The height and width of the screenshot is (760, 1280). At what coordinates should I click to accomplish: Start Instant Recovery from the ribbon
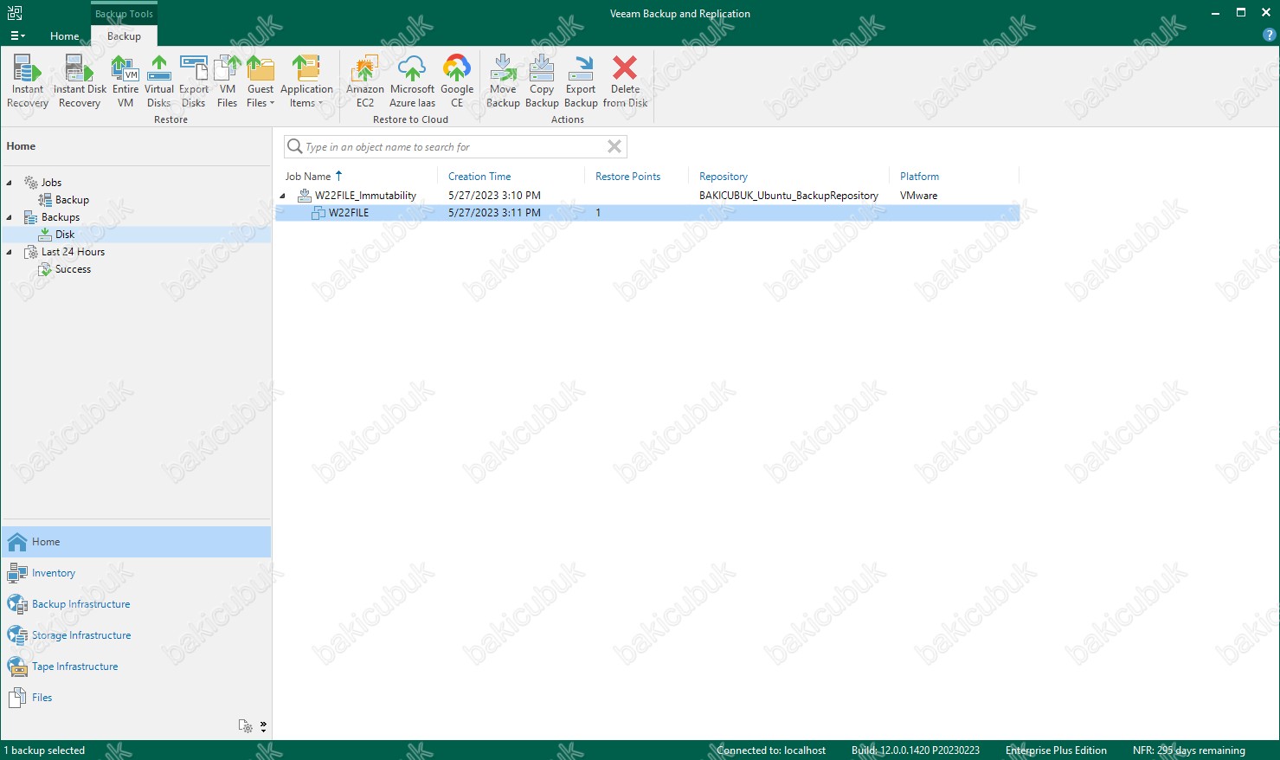point(28,81)
